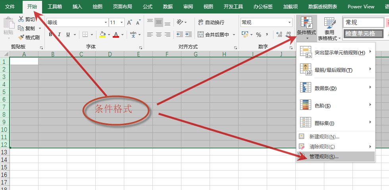Image resolution: width=389 pixels, height=190 pixels.
Task: Switch to the 开发工具 tab
Action: 233,6
